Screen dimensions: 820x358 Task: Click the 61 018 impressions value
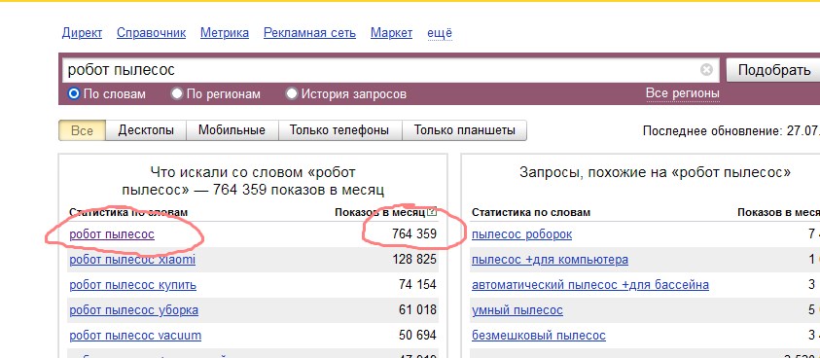417,310
